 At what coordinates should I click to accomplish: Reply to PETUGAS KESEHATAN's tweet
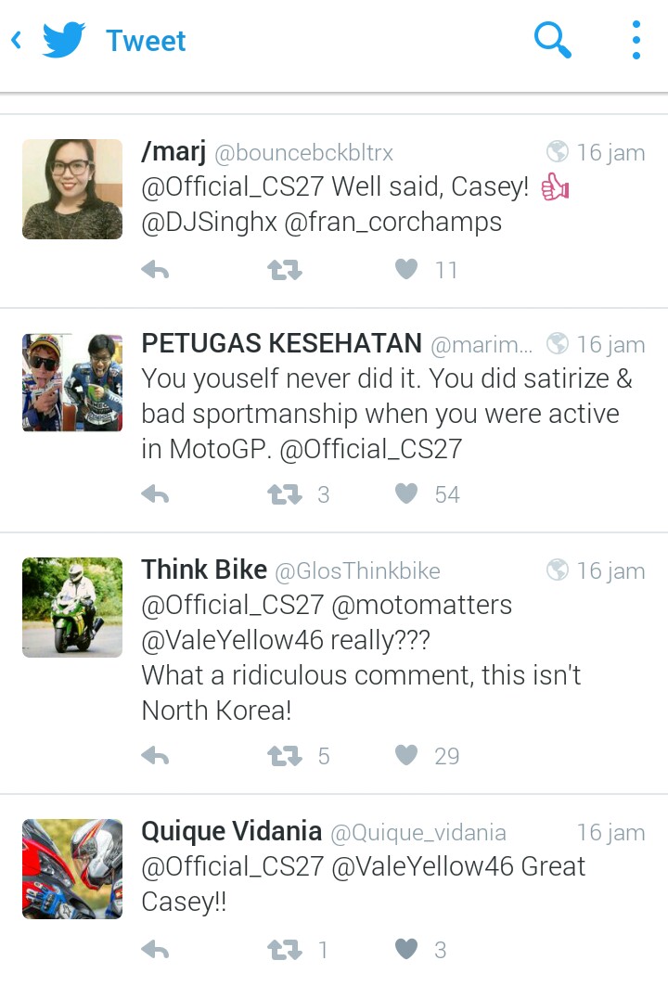click(155, 494)
